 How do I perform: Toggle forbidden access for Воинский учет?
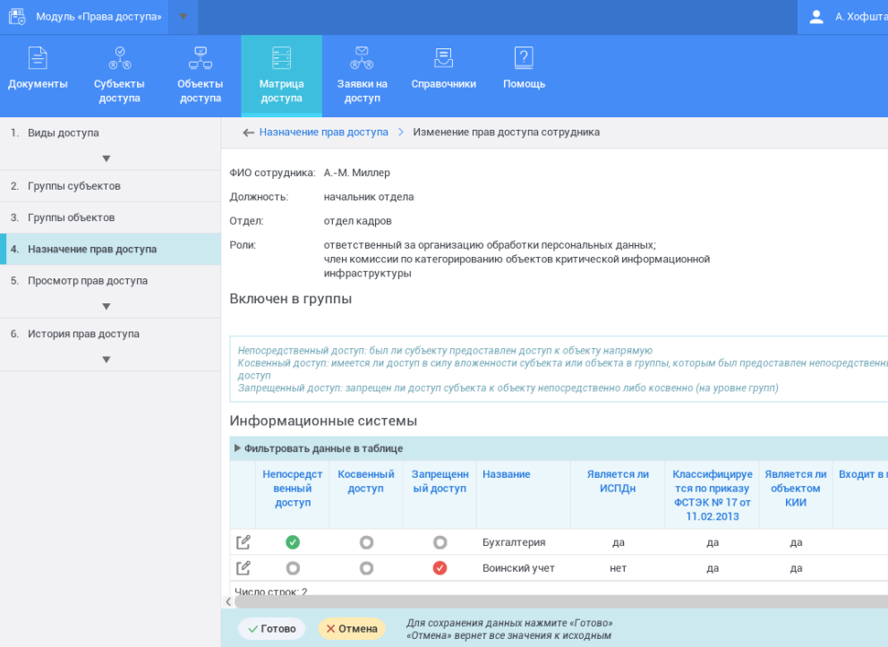coord(439,567)
